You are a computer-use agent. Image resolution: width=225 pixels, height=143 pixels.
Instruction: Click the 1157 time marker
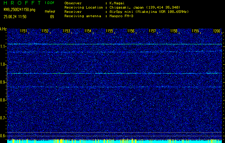[x=152, y=31]
